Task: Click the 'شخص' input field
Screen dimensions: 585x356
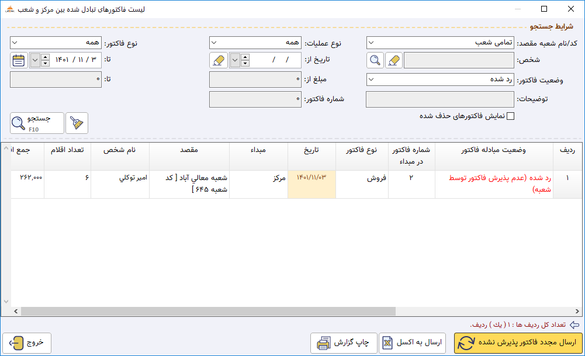Action: tap(459, 60)
